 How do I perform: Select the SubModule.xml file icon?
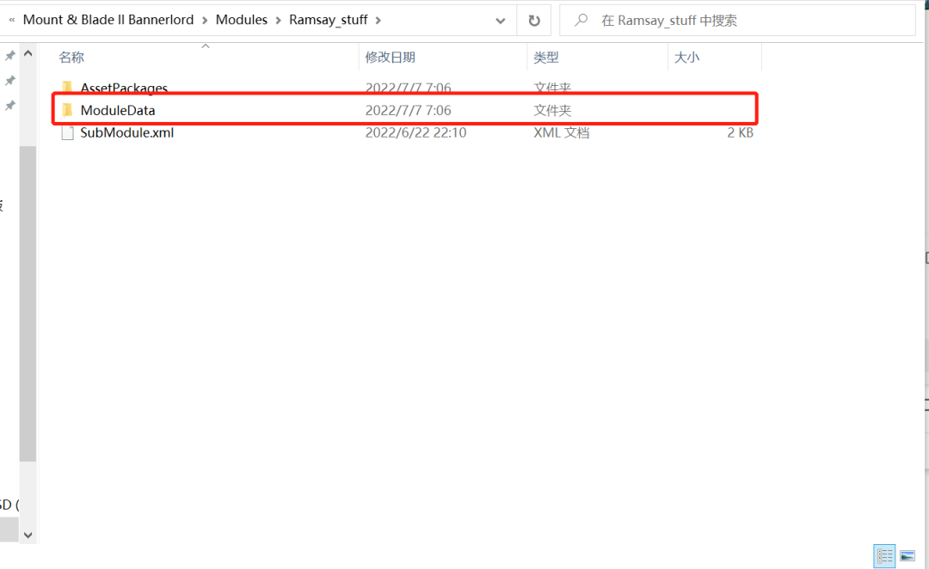coord(68,132)
